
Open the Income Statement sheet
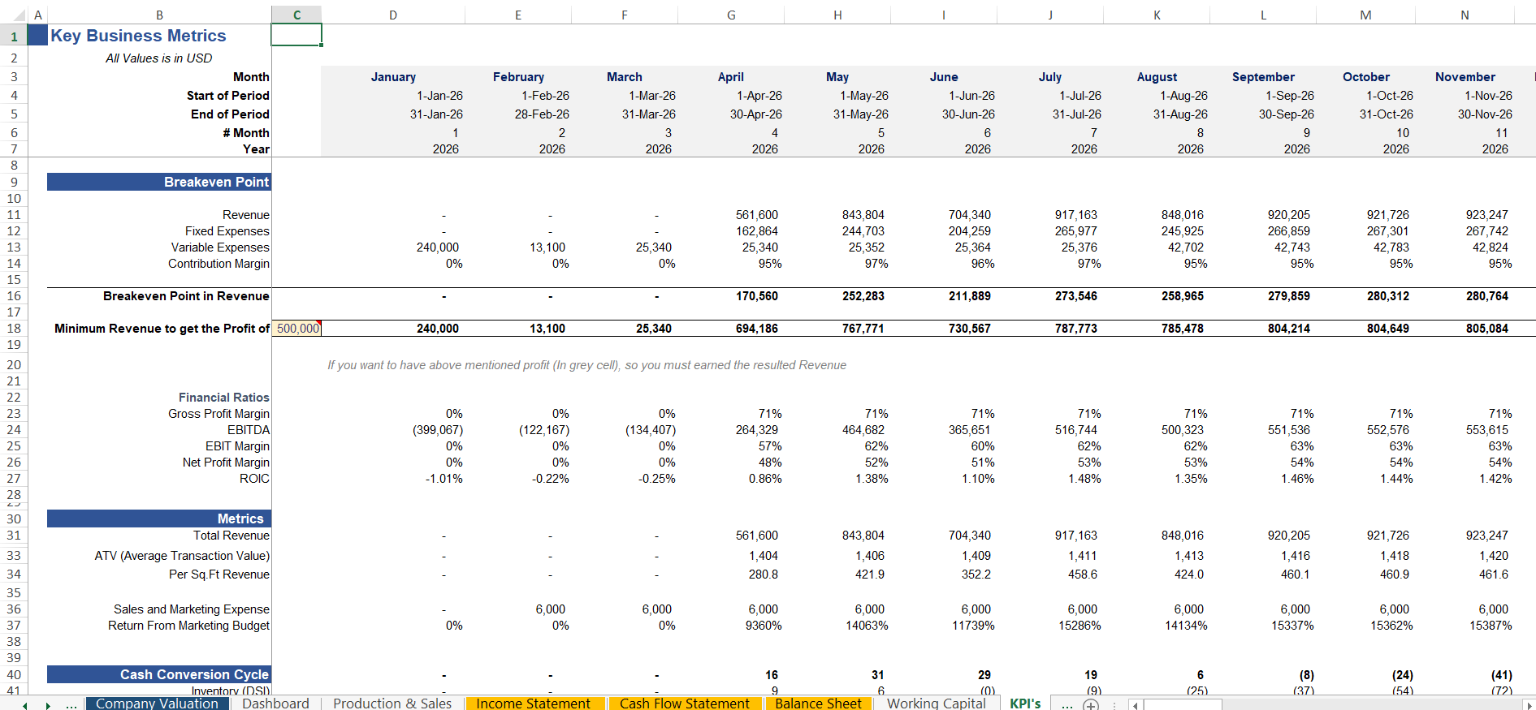point(533,704)
